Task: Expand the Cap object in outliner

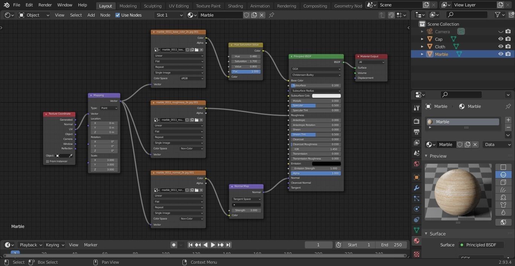Action: click(x=422, y=39)
